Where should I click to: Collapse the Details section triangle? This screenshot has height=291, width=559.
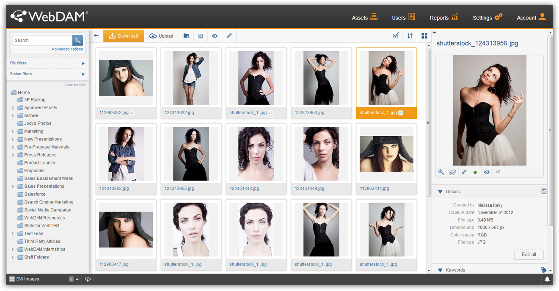pyautogui.click(x=440, y=192)
